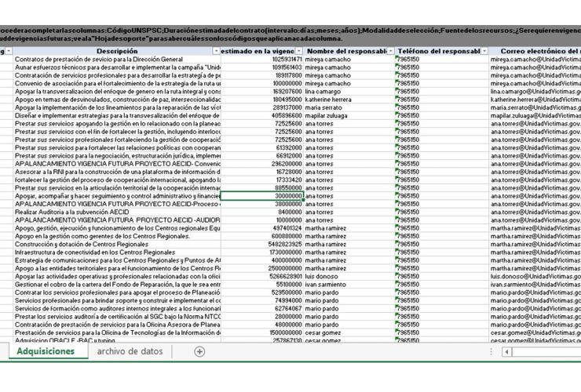Open the Nombre del responsable filter dropdown
Image resolution: width=581 pixels, height=392 pixels.
[x=390, y=51]
